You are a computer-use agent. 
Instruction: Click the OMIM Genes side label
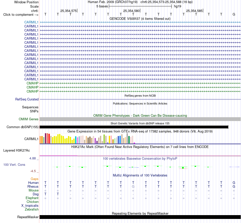(x=28, y=119)
